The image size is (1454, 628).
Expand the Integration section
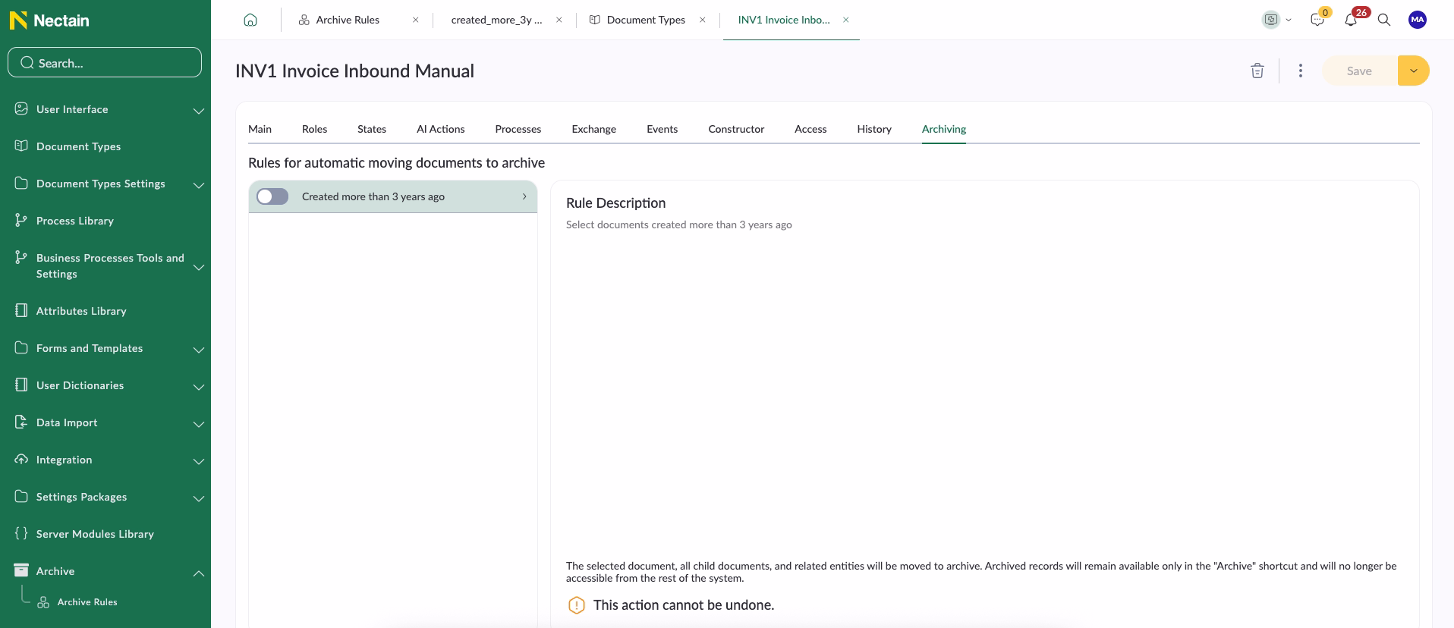click(x=199, y=461)
